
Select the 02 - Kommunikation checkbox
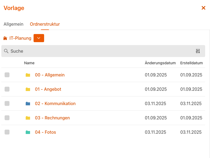(7, 104)
